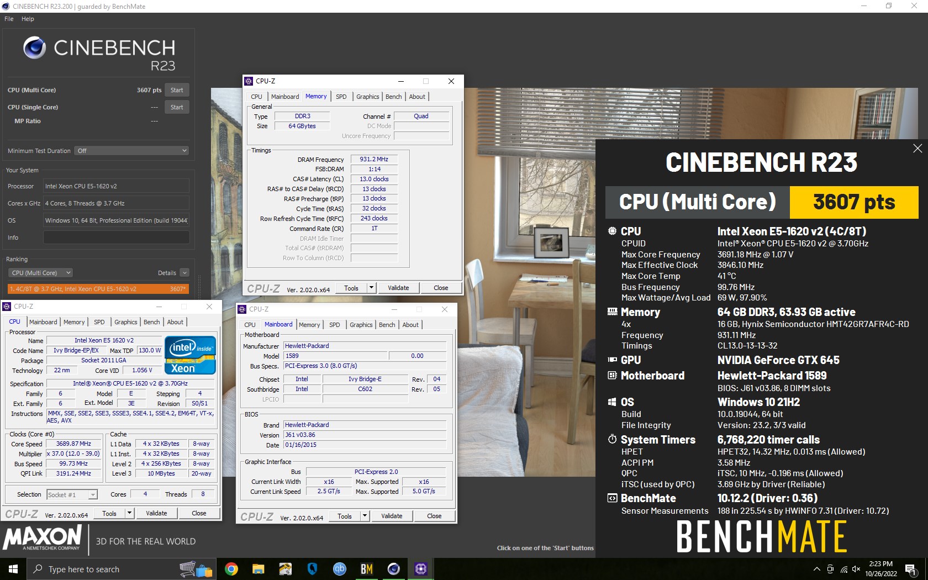Open the taskbar icon after File Explorer
This screenshot has height=580, width=928.
point(285,569)
